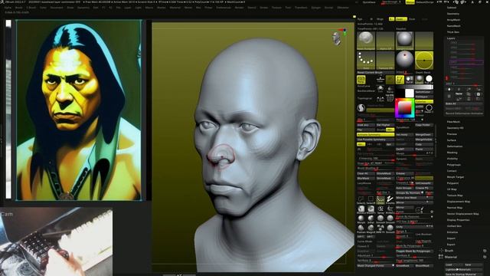Toggle the >X< symmetry axis
Image resolution: width=490 pixels, height=276 pixels.
(x=361, y=144)
